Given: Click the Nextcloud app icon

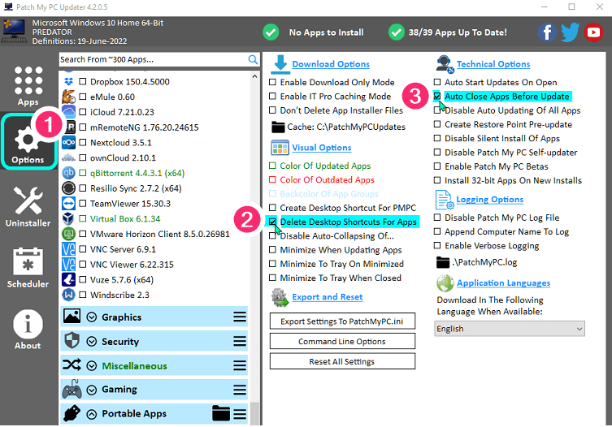Looking at the screenshot, I should [69, 142].
